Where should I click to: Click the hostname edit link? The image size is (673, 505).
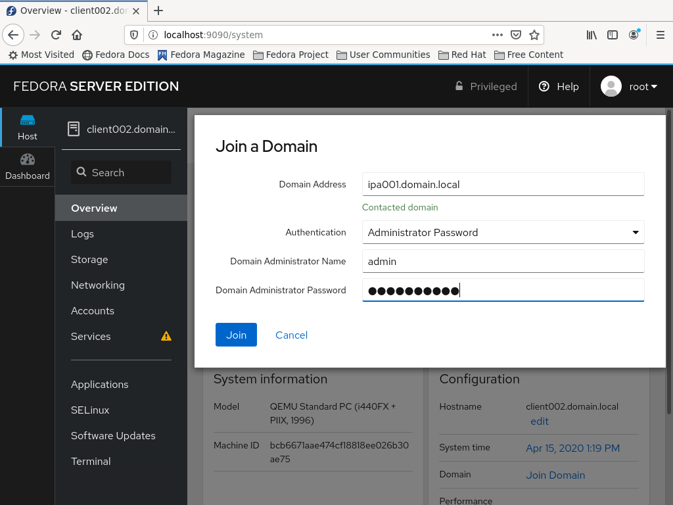coord(540,421)
